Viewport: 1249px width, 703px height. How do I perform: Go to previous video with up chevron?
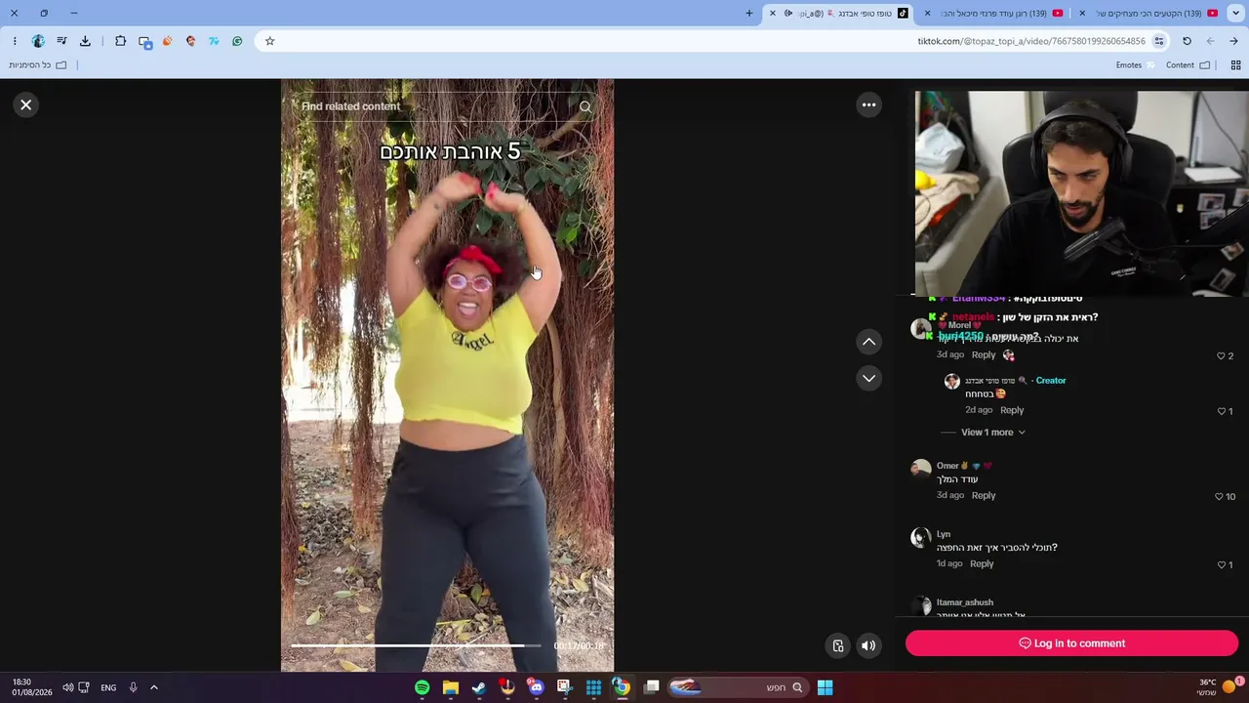pyautogui.click(x=868, y=342)
